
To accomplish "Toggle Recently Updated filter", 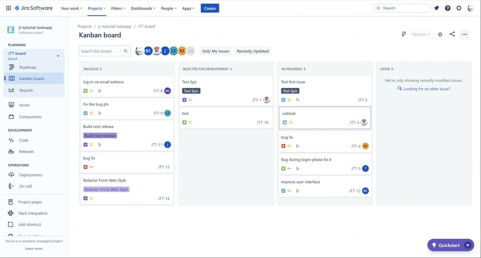I will coord(253,51).
